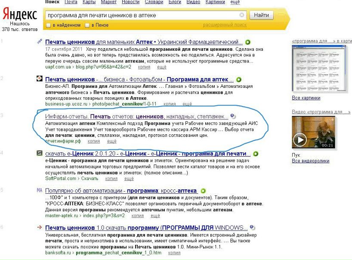This screenshot has height=260, width=352.
Task: Clear the search field with the X icon
Action: (242, 15)
